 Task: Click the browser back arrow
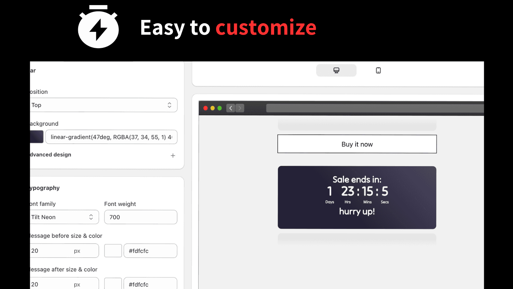[x=231, y=108]
